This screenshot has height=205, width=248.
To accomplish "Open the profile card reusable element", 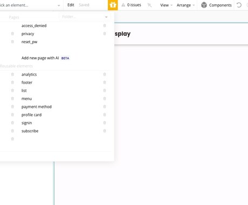I will click(31, 115).
